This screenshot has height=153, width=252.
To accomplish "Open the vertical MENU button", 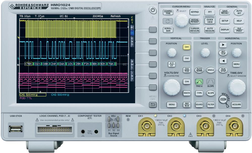I will pos(172,104).
